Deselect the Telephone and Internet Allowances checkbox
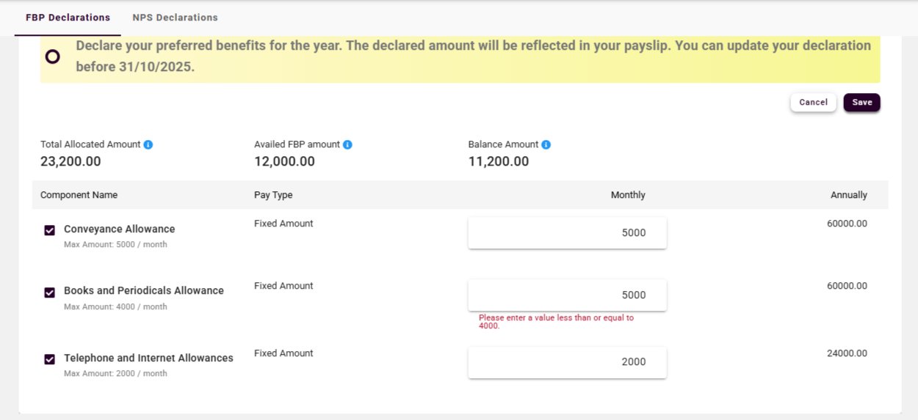The image size is (918, 420). pyautogui.click(x=50, y=359)
